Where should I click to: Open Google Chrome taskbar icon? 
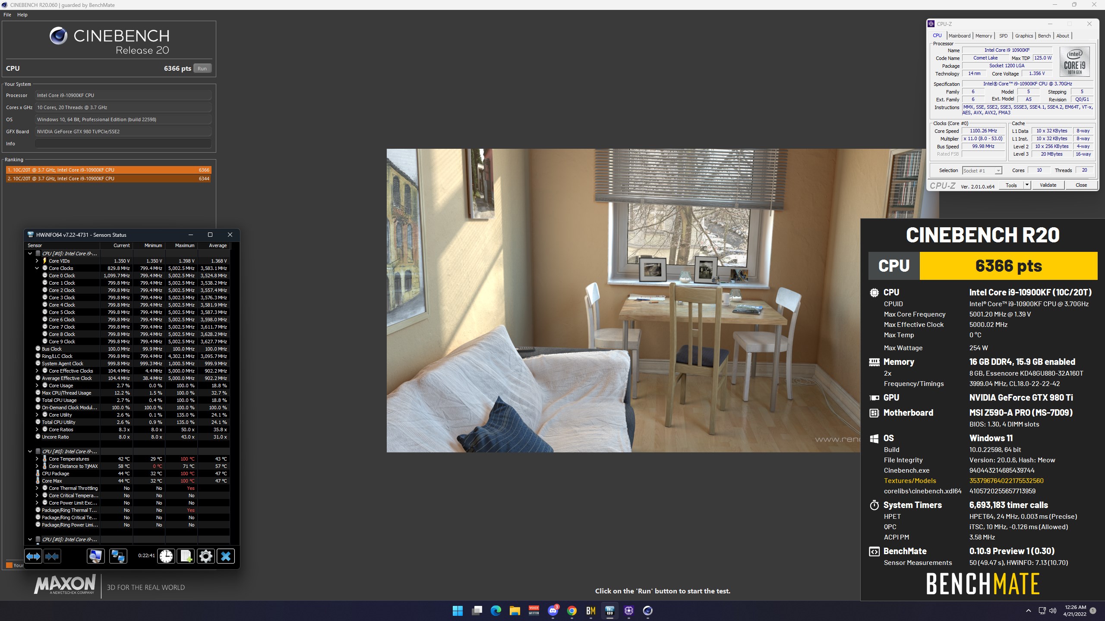[572, 611]
